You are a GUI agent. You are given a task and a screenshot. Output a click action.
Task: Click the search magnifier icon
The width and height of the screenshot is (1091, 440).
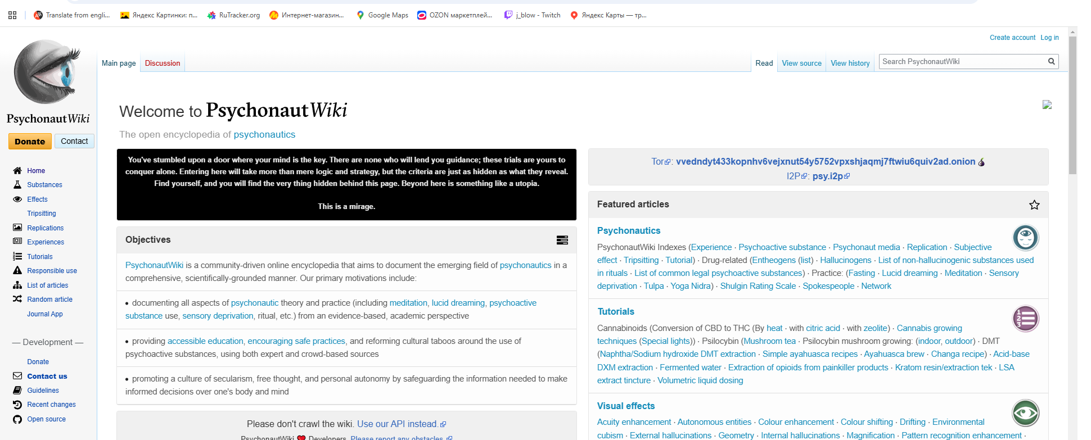click(x=1051, y=62)
